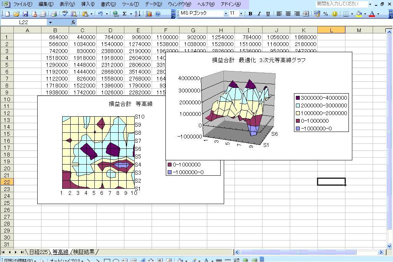This screenshot has width=393, height=262.
Task: Run spell check from the ABC icon
Action: 65,14
